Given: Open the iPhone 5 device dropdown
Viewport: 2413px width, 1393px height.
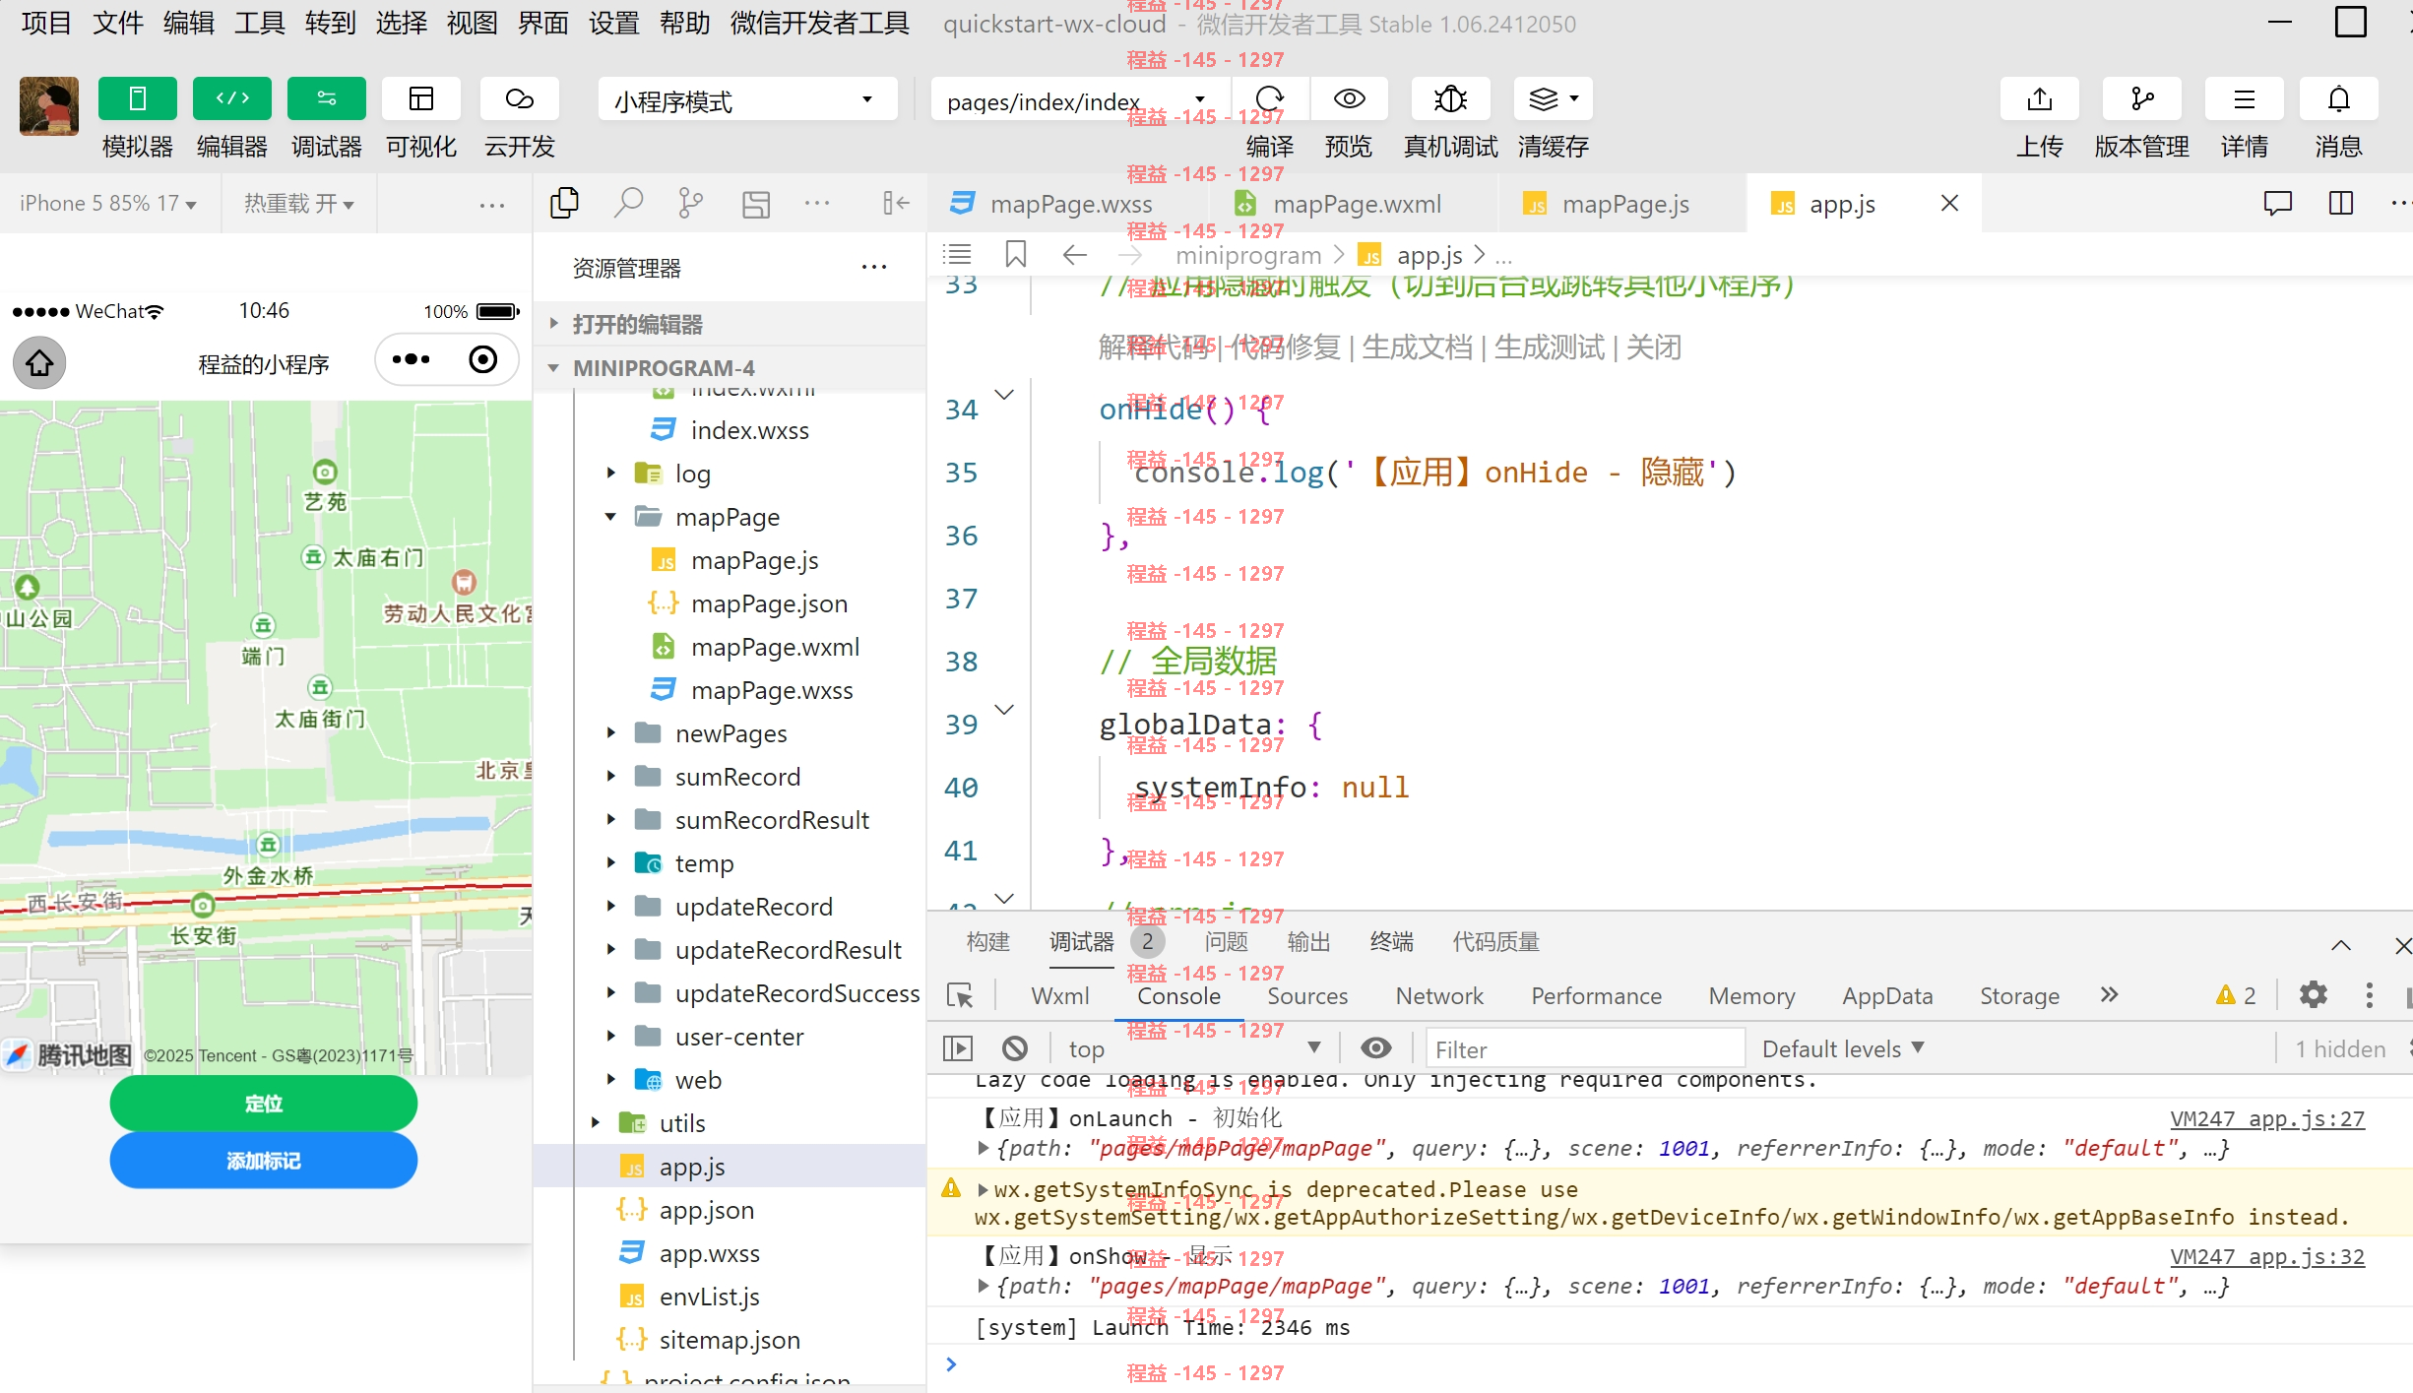Looking at the screenshot, I should [108, 204].
